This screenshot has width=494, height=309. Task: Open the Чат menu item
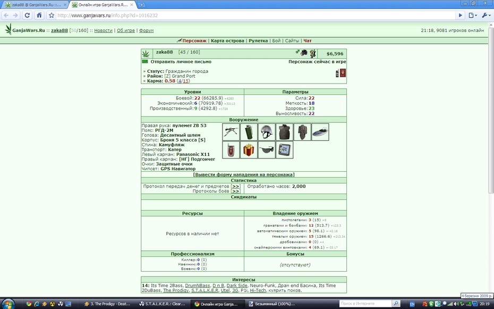[308, 40]
